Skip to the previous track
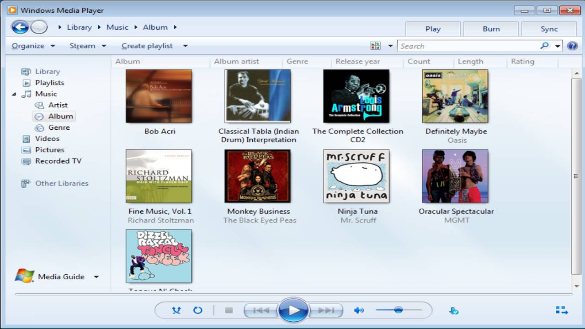 click(x=261, y=310)
